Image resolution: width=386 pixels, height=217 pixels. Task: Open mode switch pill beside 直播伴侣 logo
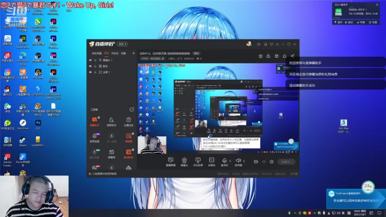[123, 44]
